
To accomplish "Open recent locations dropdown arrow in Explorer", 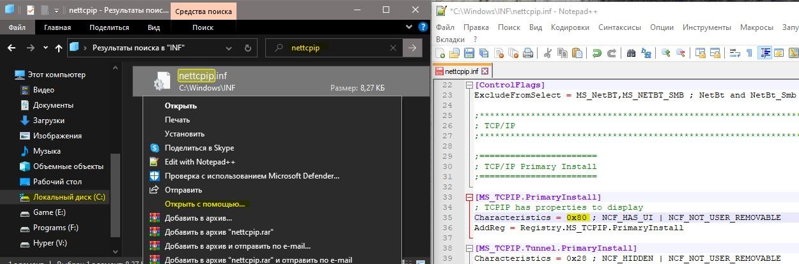I will (x=45, y=48).
